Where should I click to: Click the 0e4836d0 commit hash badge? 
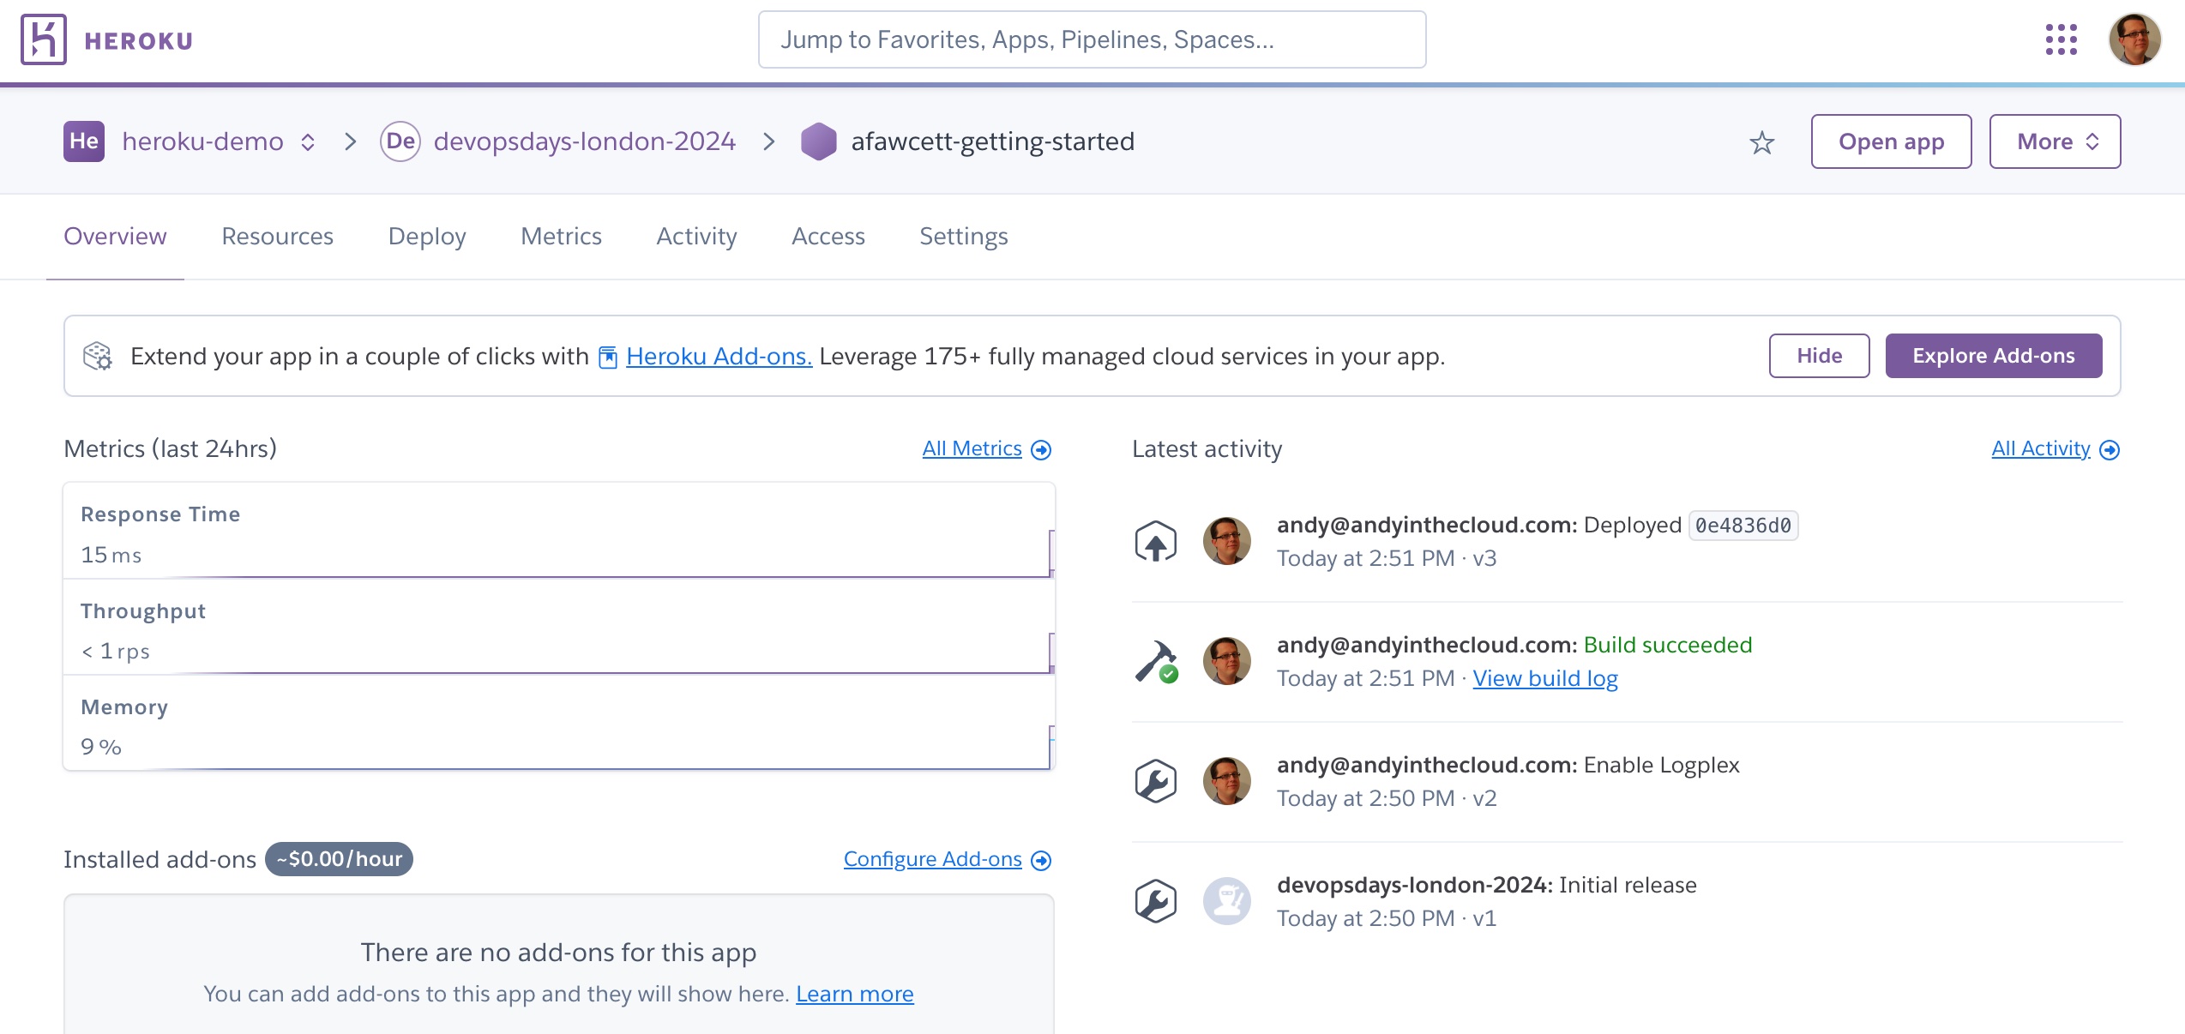tap(1743, 526)
